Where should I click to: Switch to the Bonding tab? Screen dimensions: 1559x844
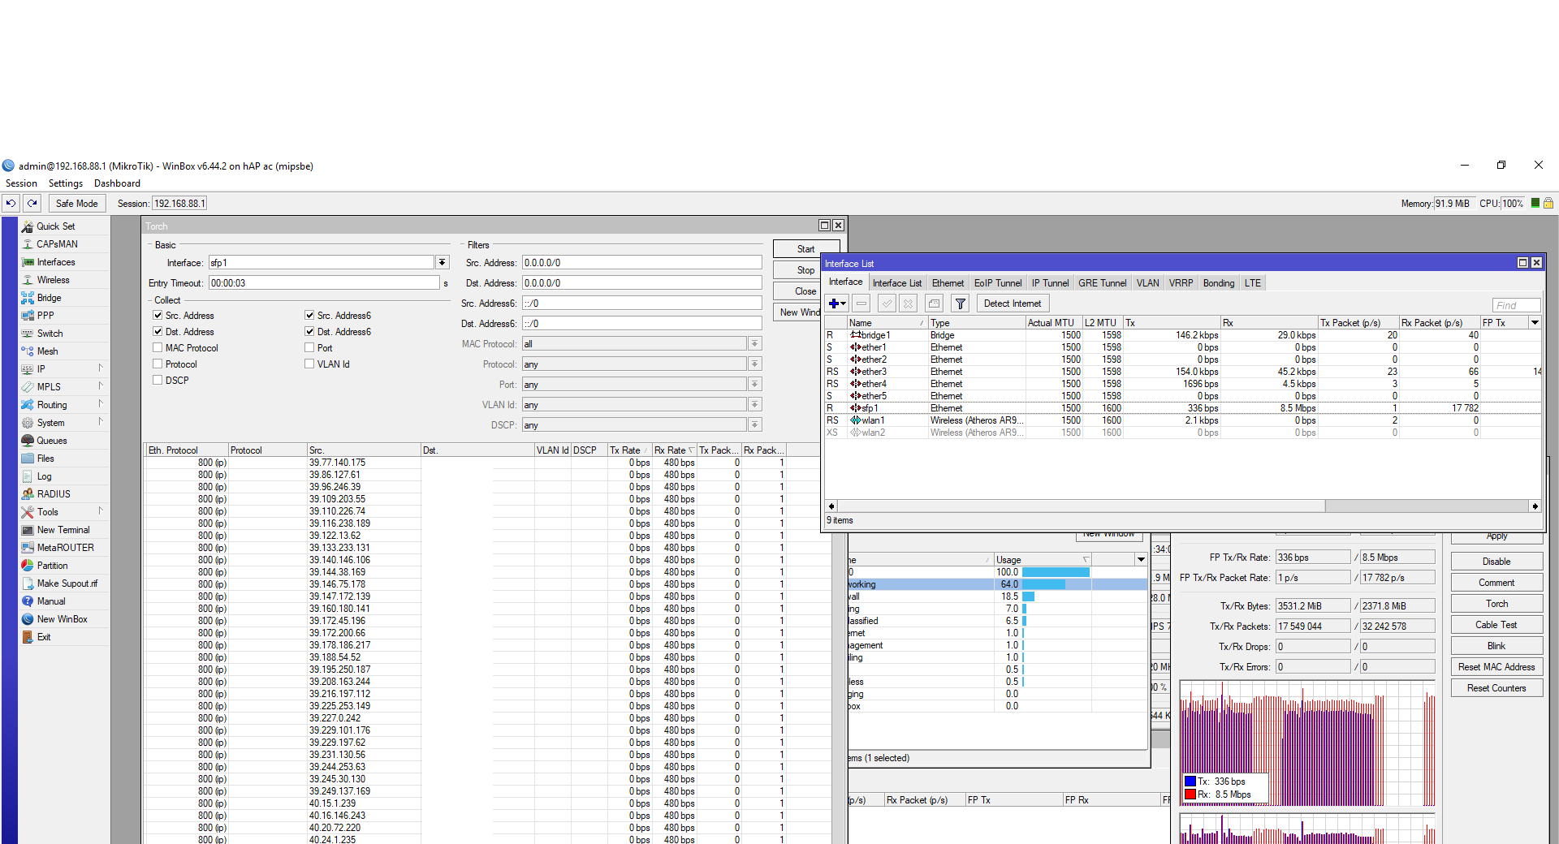[1218, 283]
